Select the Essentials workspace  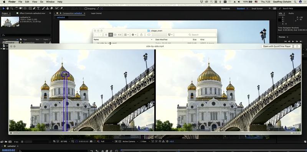click(x=226, y=8)
